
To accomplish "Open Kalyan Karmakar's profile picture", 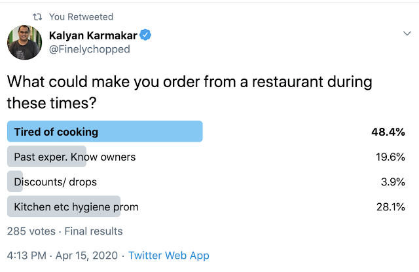I will [24, 43].
